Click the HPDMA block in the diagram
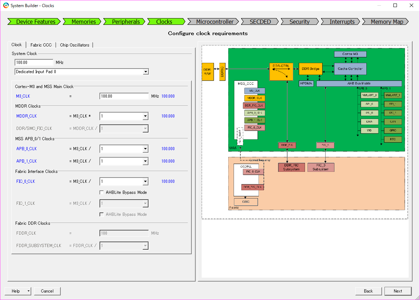This screenshot has height=300, width=420. 306,83
